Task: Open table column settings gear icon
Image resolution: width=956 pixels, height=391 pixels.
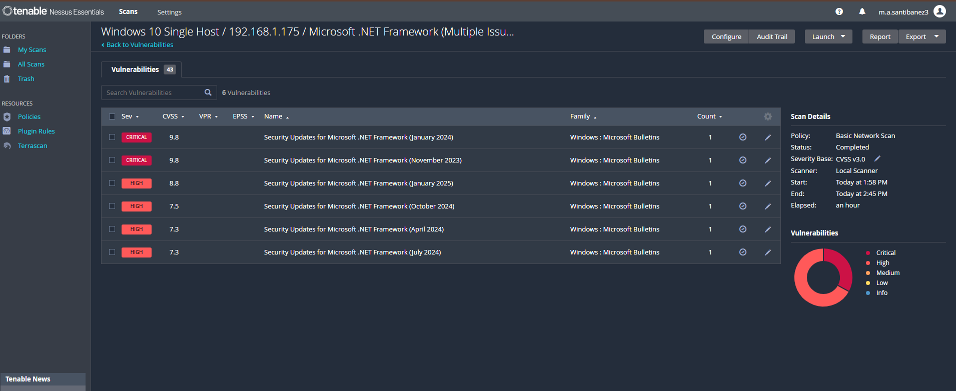Action: 768,116
